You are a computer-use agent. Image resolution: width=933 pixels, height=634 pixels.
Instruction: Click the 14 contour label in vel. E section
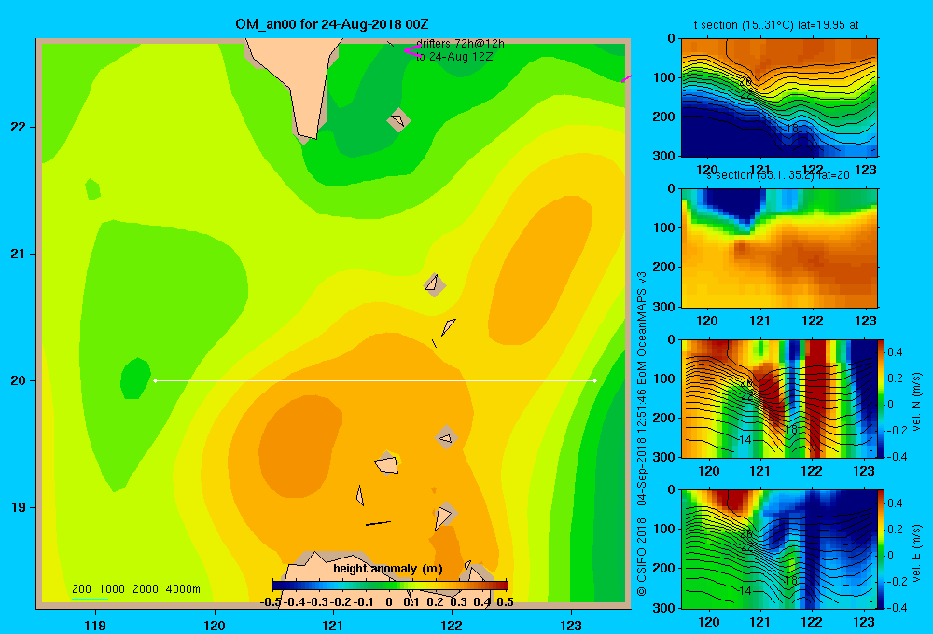pyautogui.click(x=745, y=590)
